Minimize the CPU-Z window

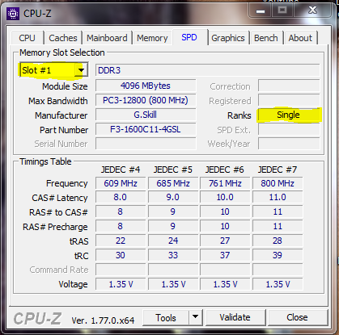261,10
